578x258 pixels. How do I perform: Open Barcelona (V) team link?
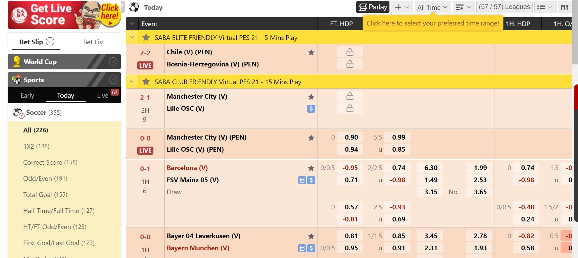point(187,168)
